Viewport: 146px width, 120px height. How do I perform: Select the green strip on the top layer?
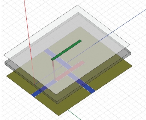point(67,50)
